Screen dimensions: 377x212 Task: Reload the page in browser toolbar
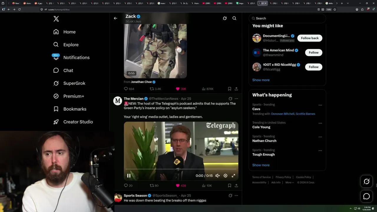pos(19,9)
